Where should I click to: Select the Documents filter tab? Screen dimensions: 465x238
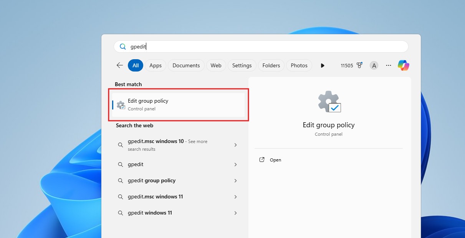coord(186,65)
